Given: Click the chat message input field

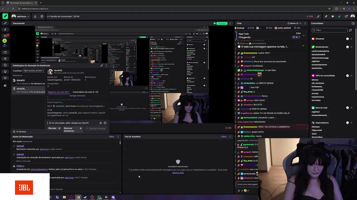Looking at the screenshot, I should click(x=247, y=184).
